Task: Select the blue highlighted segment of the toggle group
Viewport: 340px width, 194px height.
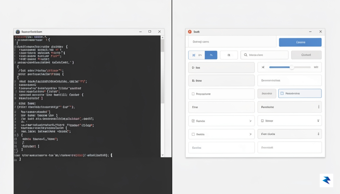Action: 211,55
